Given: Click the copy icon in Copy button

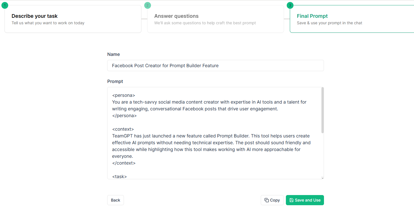Looking at the screenshot, I should [x=266, y=200].
